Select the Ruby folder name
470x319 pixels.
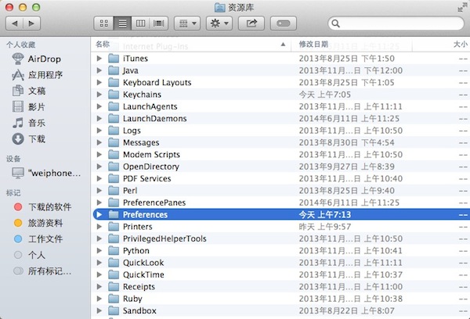[x=132, y=299]
